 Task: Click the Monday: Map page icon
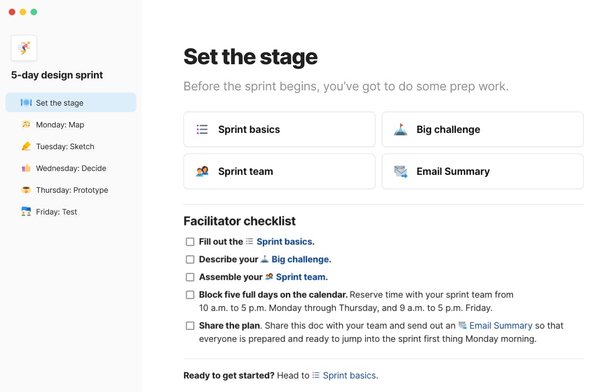click(x=26, y=125)
